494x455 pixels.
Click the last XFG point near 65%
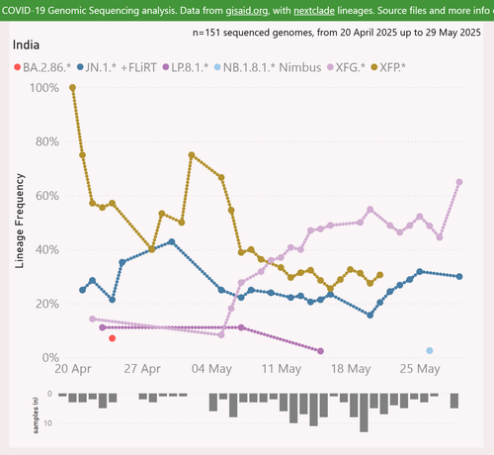point(459,182)
